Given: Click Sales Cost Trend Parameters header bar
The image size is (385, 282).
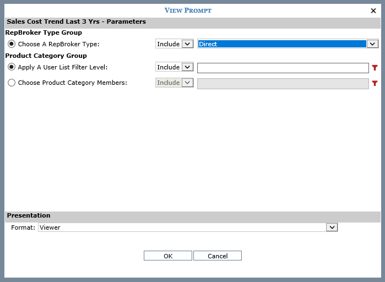Looking at the screenshot, I should [76, 22].
